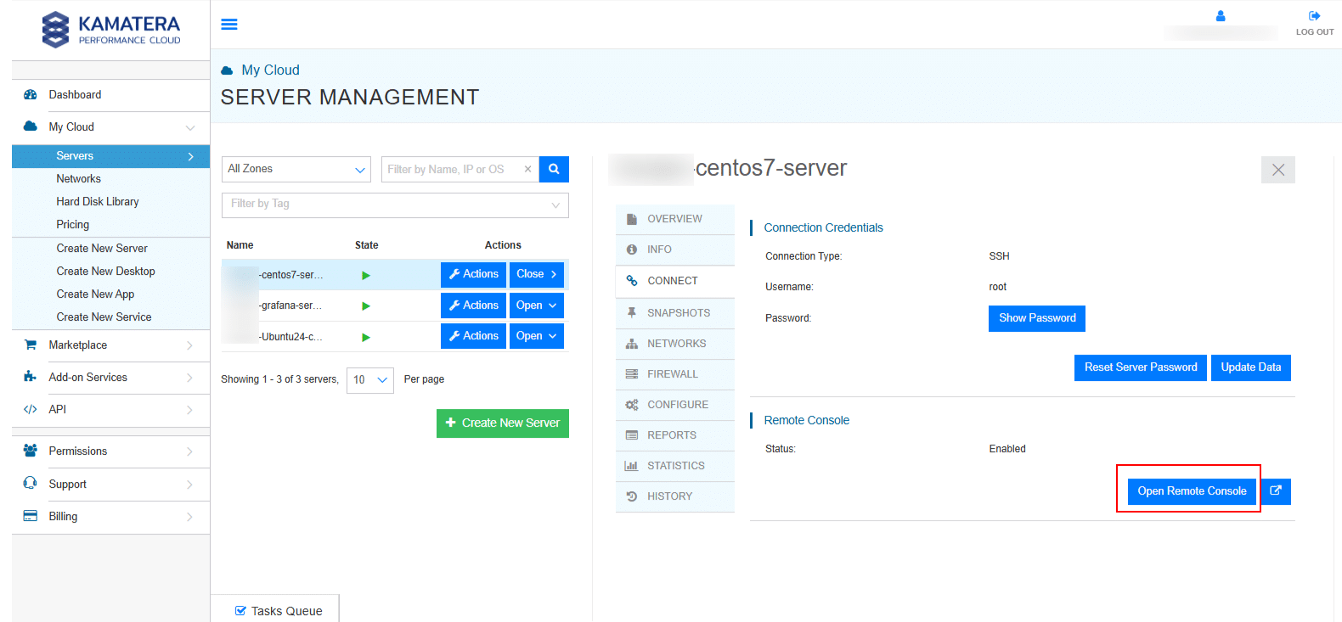Switch to the Info tab
Viewport: 1342px width, 622px height.
pos(675,249)
